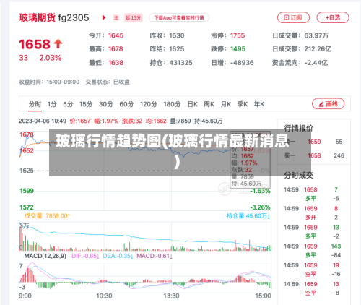The image size is (361, 305).
Task: Click the 1599 price axis label
Action: (x=27, y=191)
